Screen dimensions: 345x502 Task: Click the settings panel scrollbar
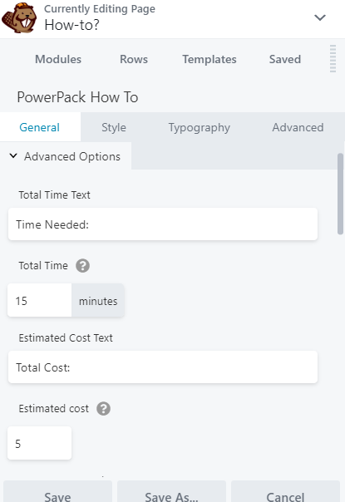click(x=340, y=194)
